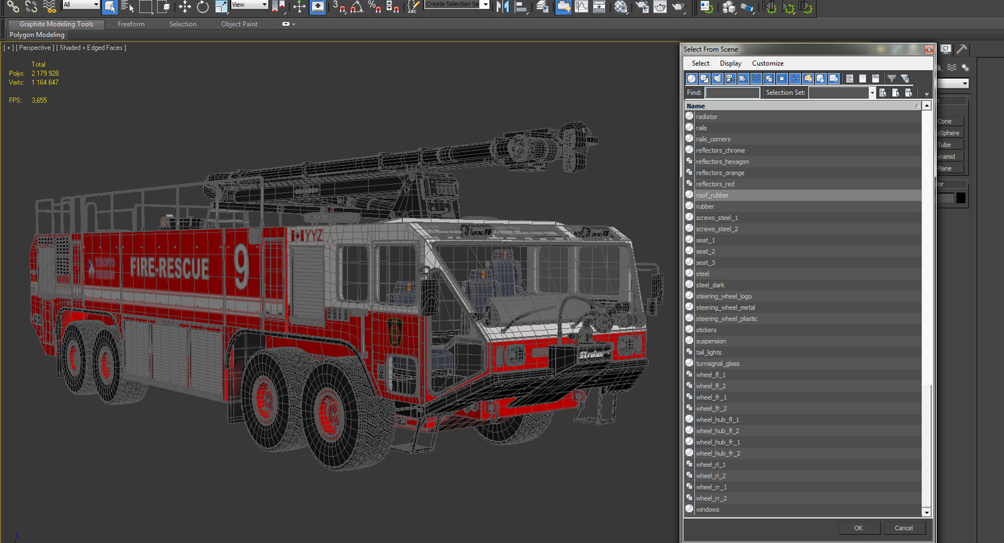The width and height of the screenshot is (1004, 543).
Task: Click the black object color swatch
Action: tap(961, 198)
